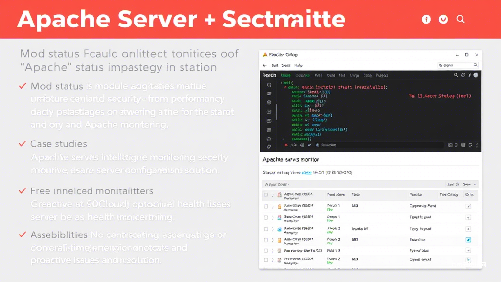501x282 pixels.
Task: Click the search icon in the dark editor toolbar
Action: coord(456,75)
